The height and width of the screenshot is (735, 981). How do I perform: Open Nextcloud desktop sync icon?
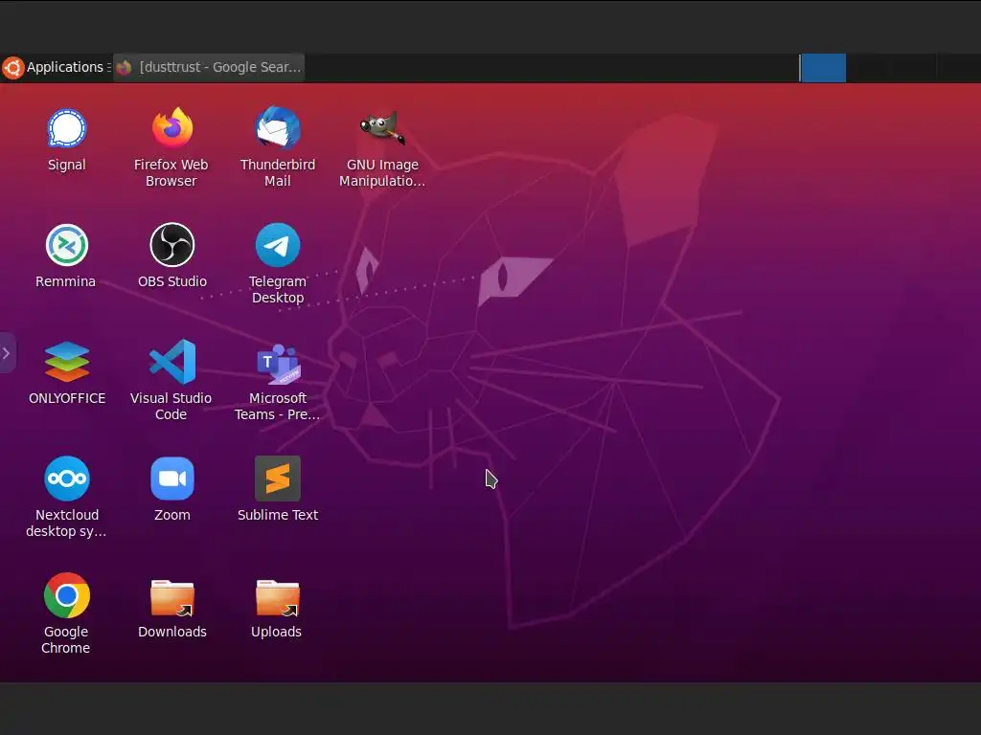pos(67,479)
